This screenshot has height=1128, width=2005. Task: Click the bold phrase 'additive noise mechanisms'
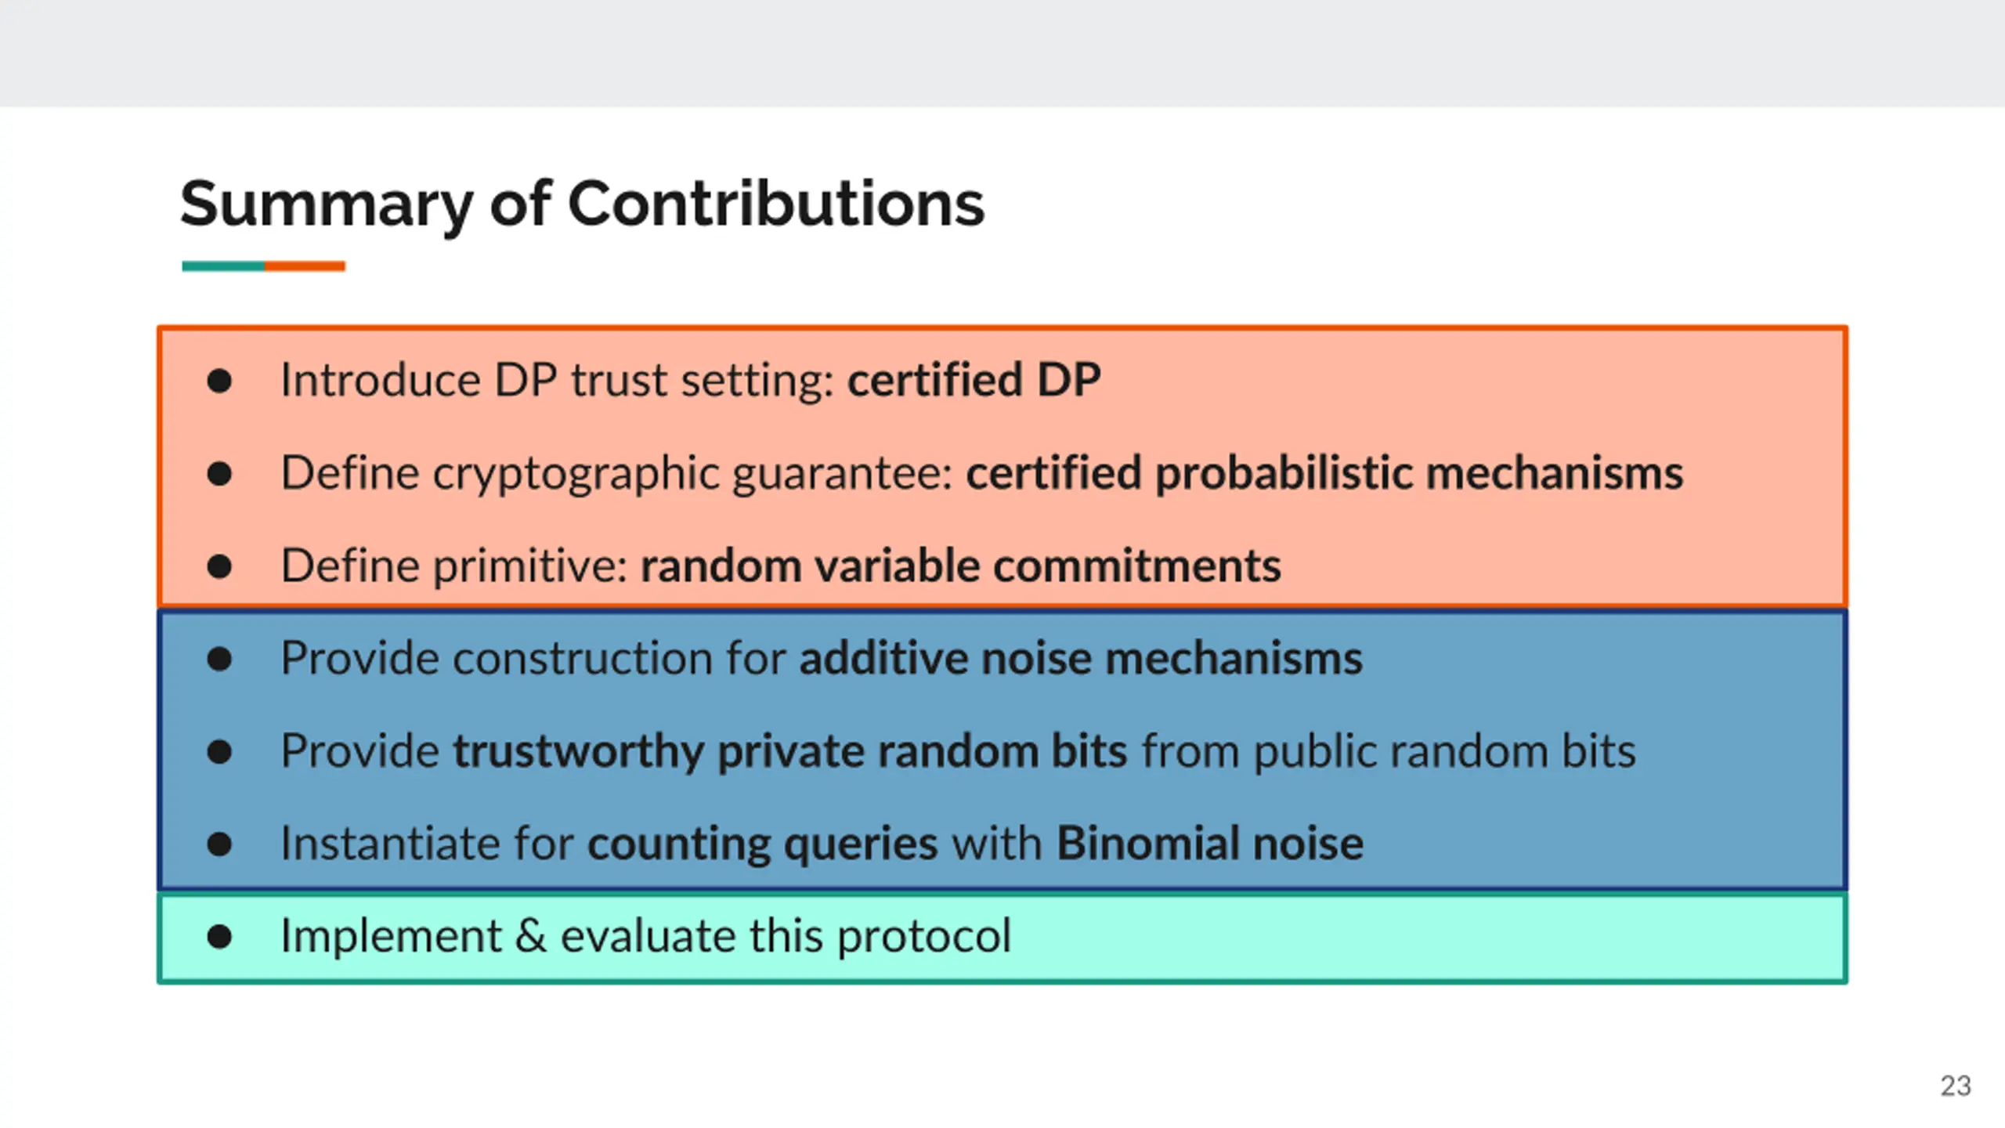pos(1081,658)
